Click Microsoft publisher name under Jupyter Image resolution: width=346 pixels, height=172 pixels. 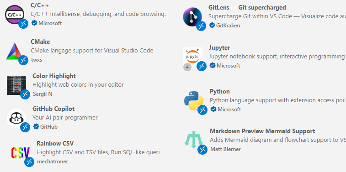pyautogui.click(x=228, y=66)
